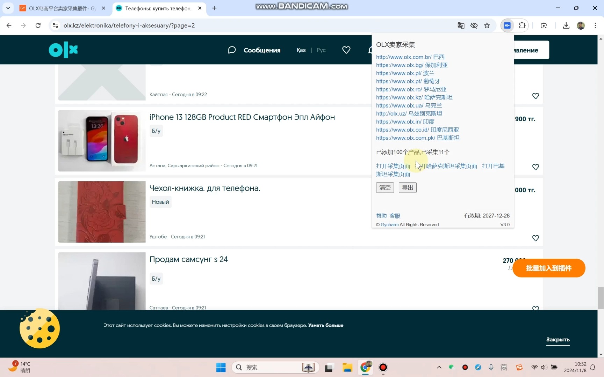Click 打开哈萨克斯坦采集页面 link

[446, 166]
